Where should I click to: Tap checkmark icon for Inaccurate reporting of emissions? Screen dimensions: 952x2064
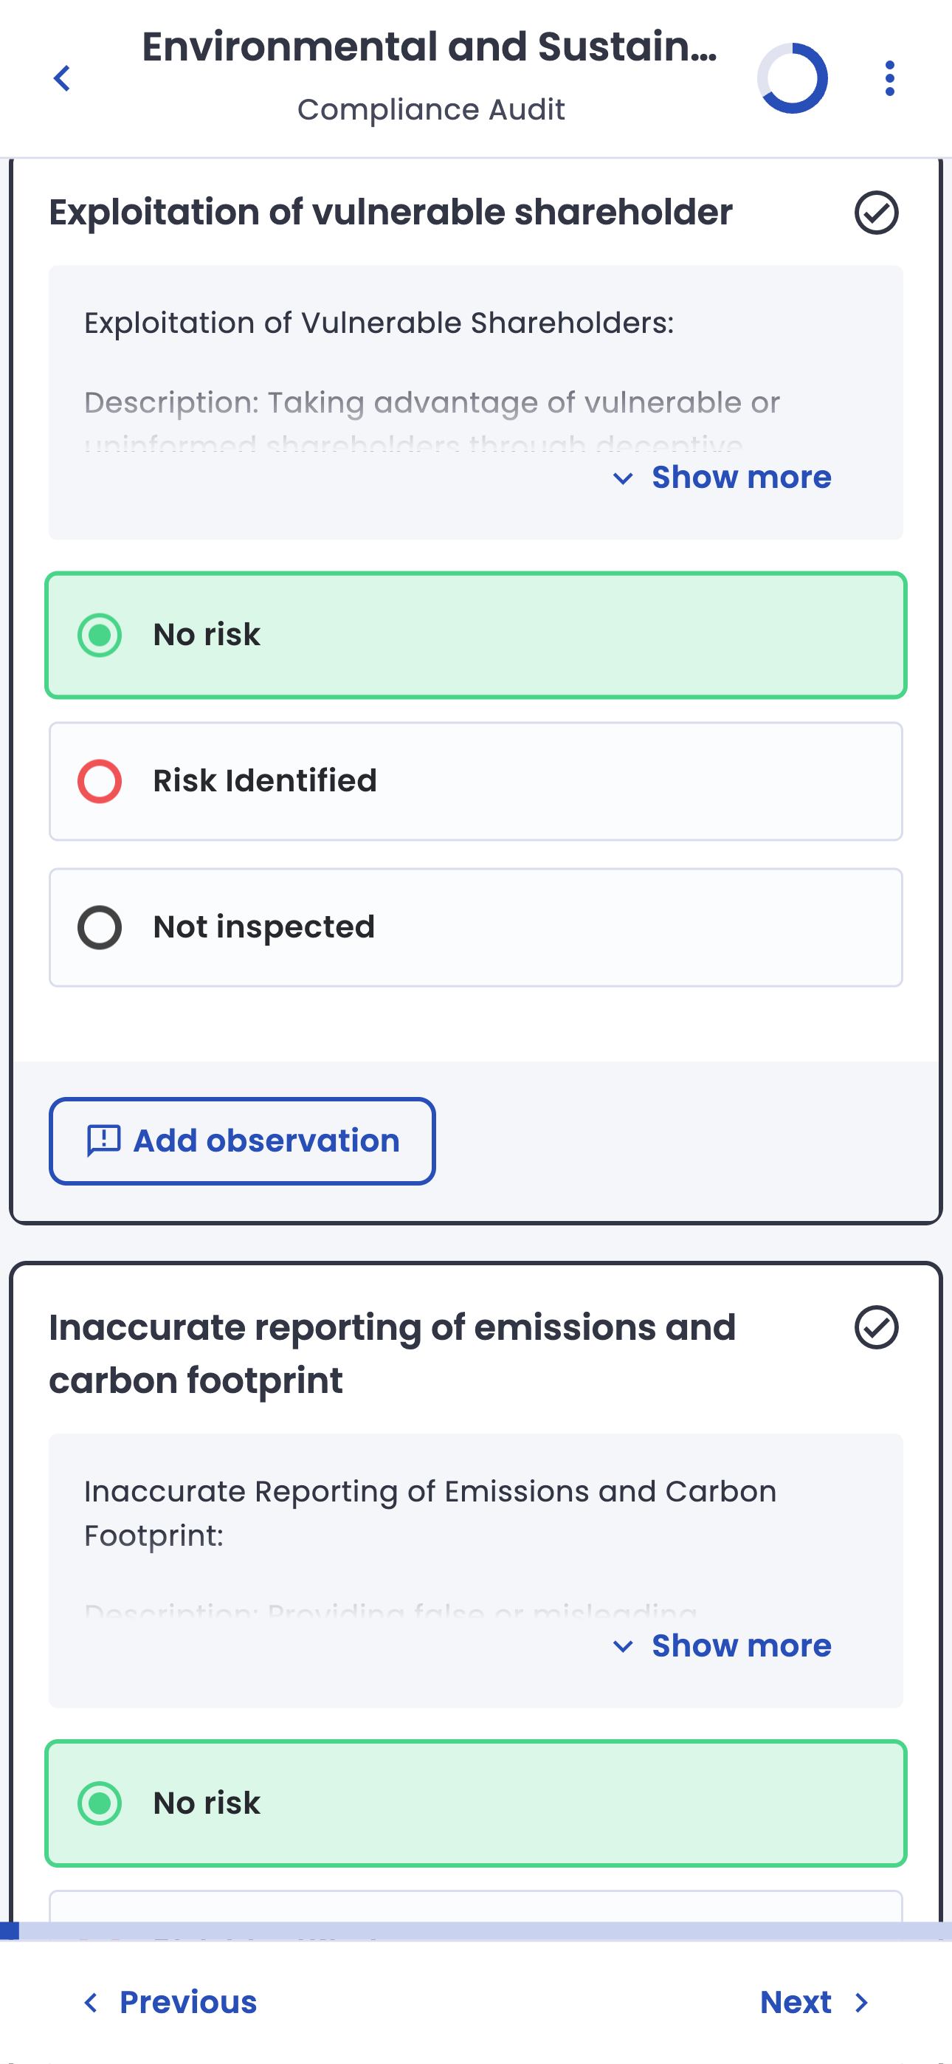coord(876,1328)
